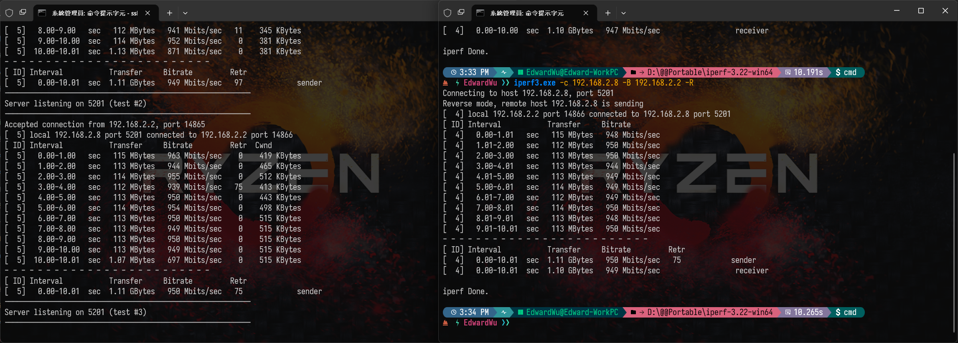
Task: Close the left terminal's ssl tab
Action: click(148, 13)
